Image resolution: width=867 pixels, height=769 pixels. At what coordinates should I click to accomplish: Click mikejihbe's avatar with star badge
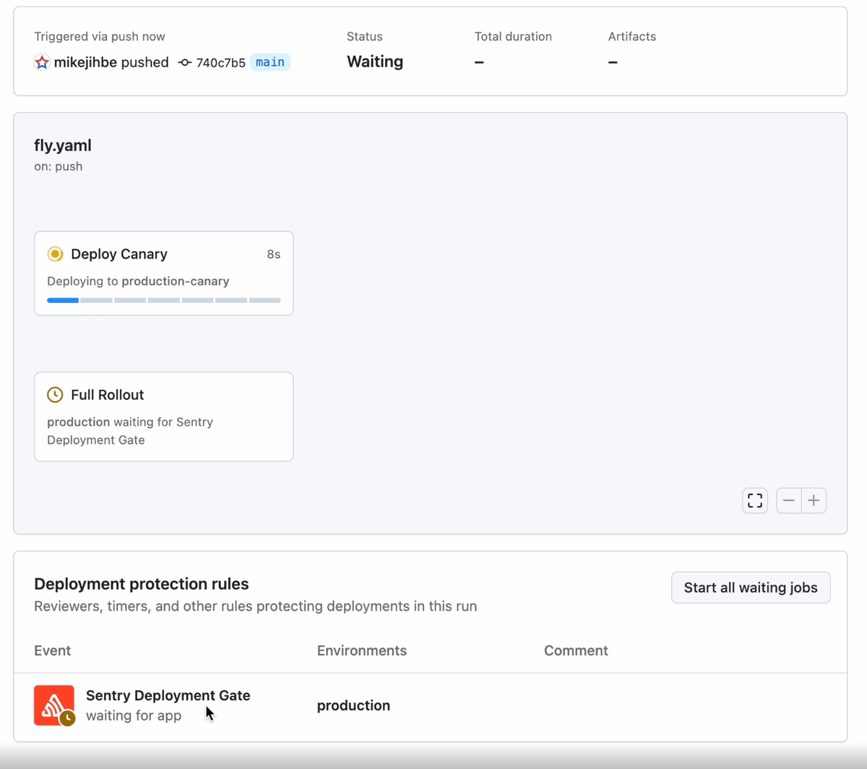pyautogui.click(x=41, y=62)
